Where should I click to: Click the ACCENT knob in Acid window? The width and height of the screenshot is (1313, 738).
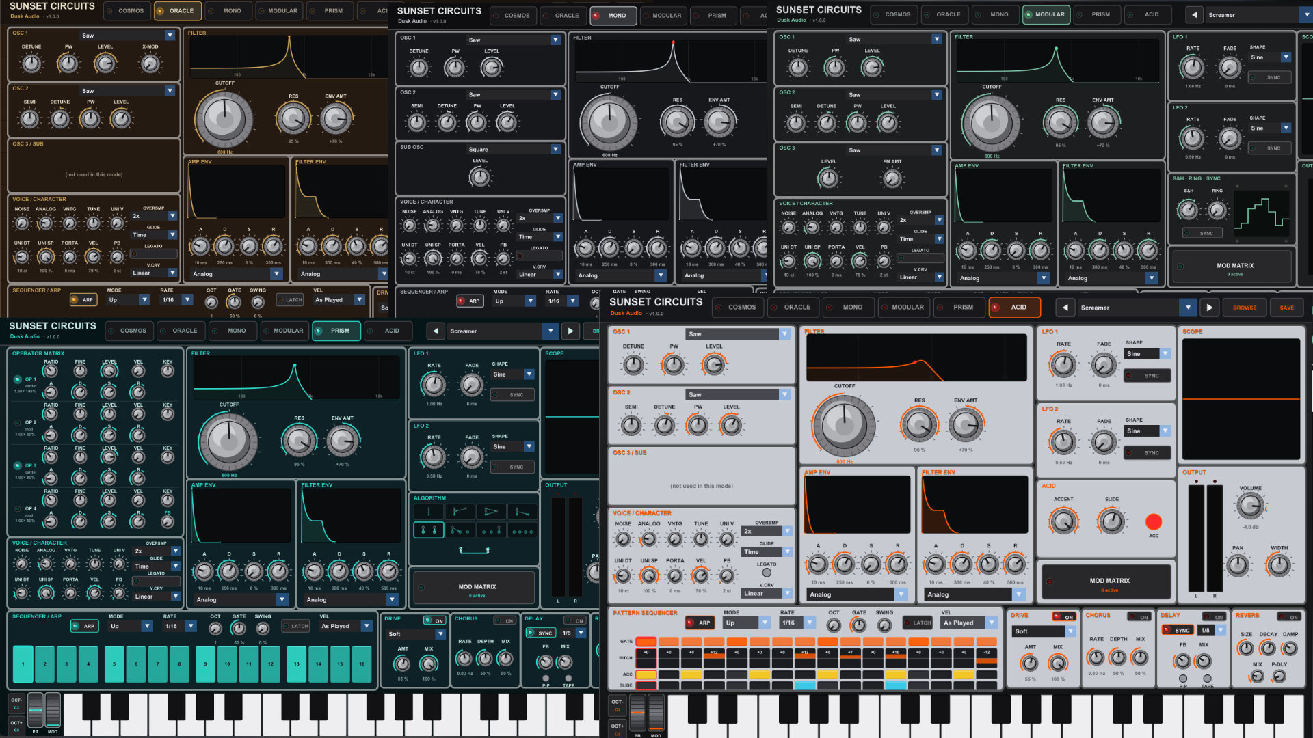1063,521
